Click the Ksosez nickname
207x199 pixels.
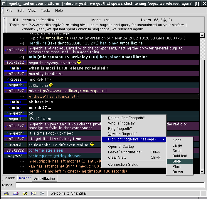click(16, 79)
